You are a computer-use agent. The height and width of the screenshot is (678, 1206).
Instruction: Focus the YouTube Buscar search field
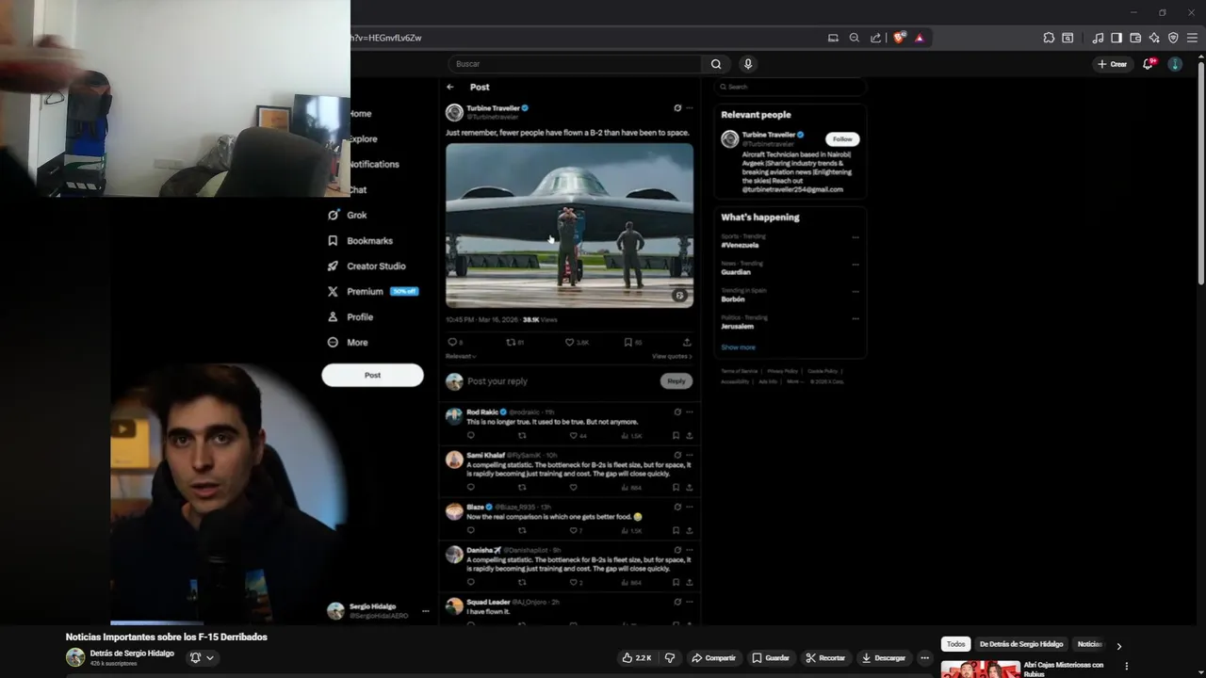point(575,64)
